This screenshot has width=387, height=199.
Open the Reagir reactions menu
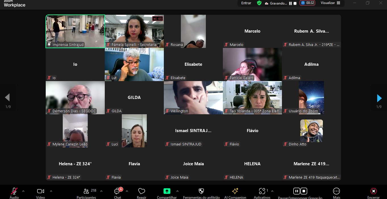pyautogui.click(x=141, y=191)
